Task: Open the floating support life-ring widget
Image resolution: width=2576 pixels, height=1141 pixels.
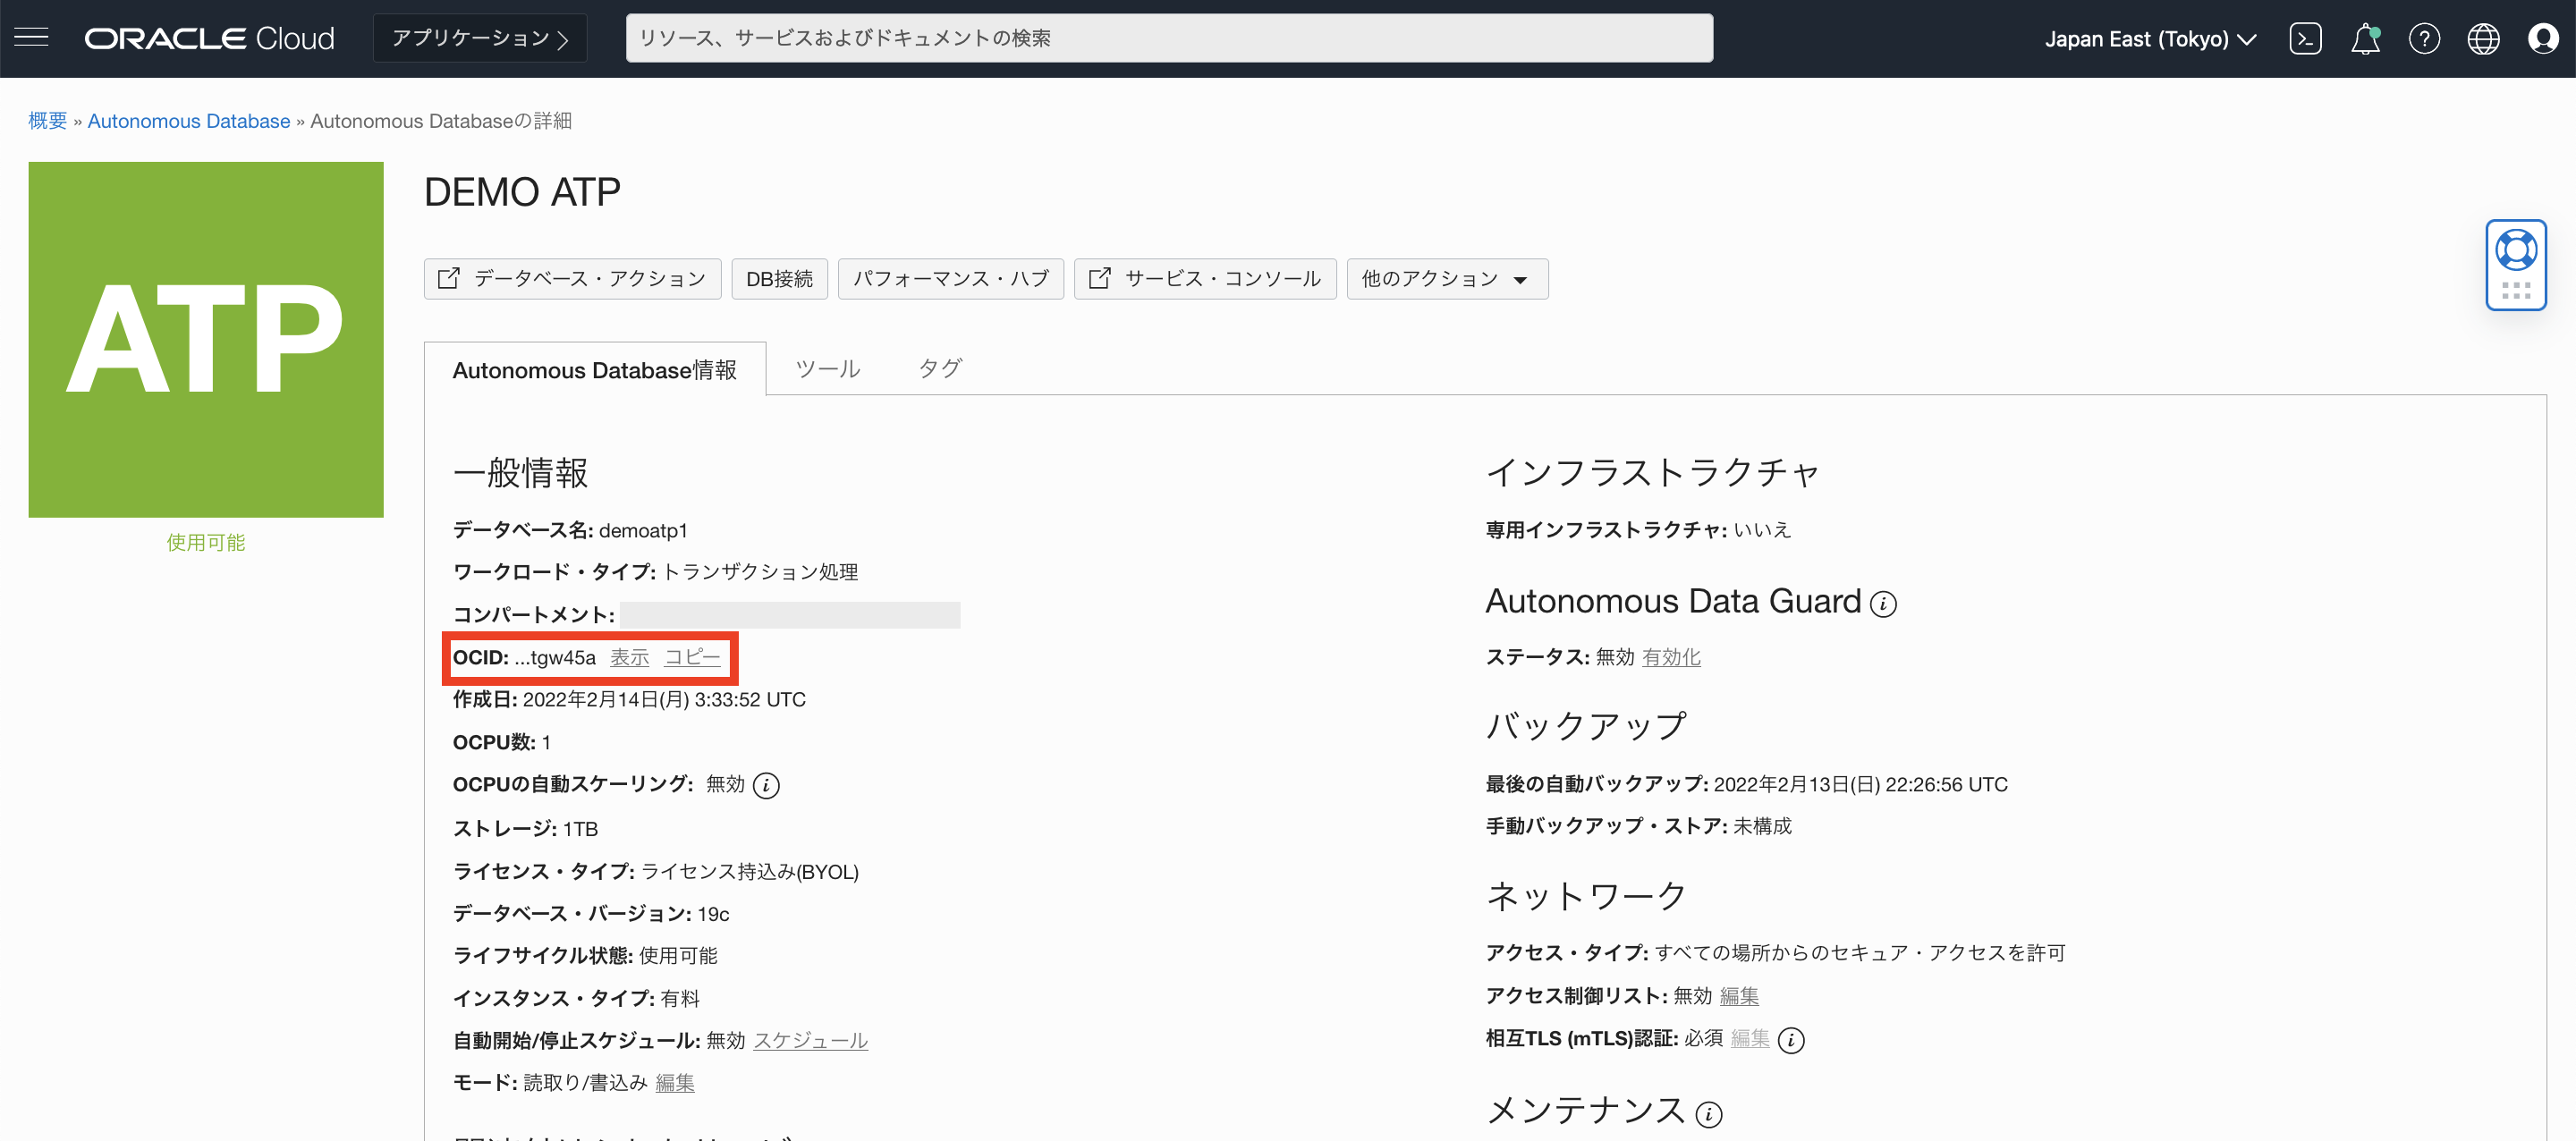Action: 2516,250
